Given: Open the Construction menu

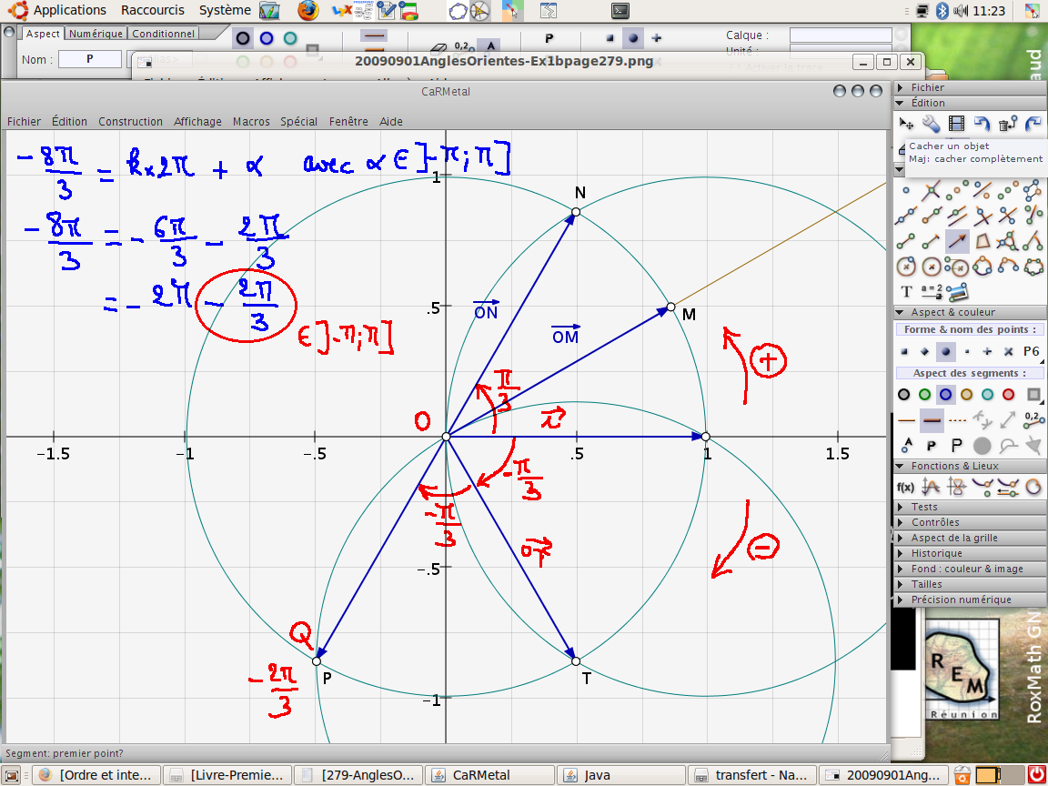Looking at the screenshot, I should coord(130,121).
